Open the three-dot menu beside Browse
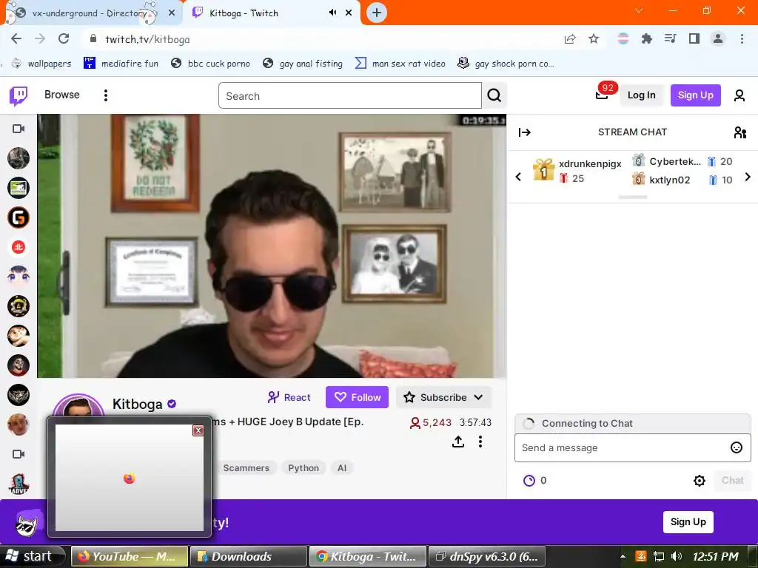This screenshot has height=568, width=758. 105,95
